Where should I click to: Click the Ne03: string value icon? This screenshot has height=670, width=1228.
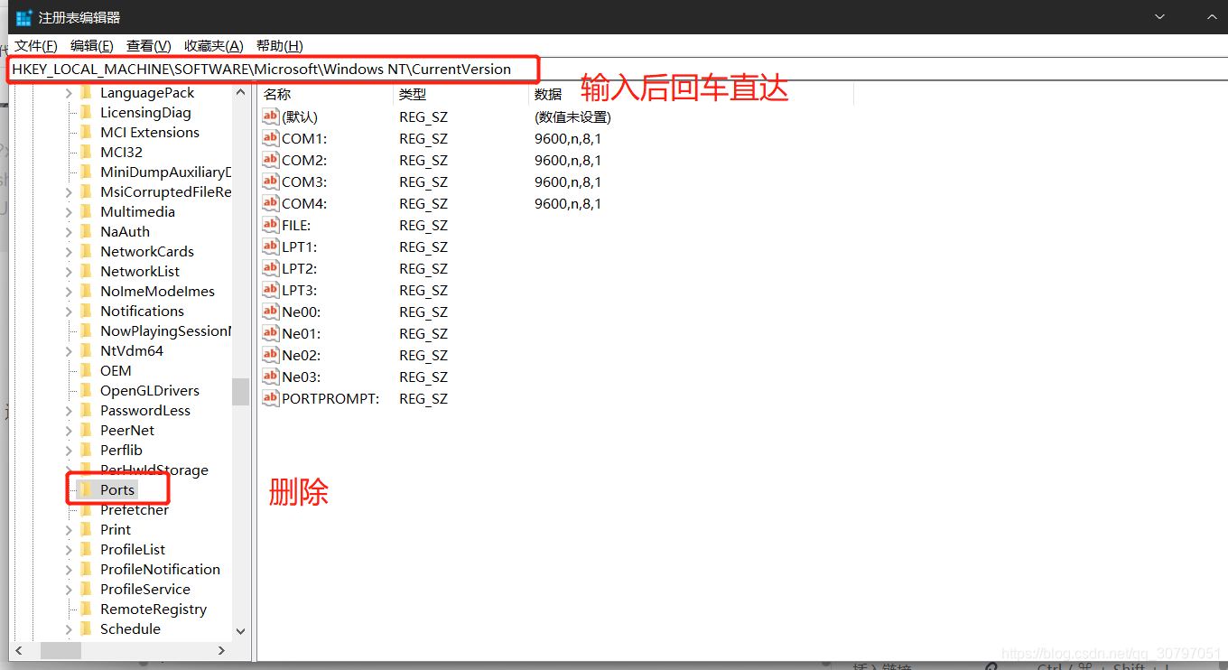[271, 377]
